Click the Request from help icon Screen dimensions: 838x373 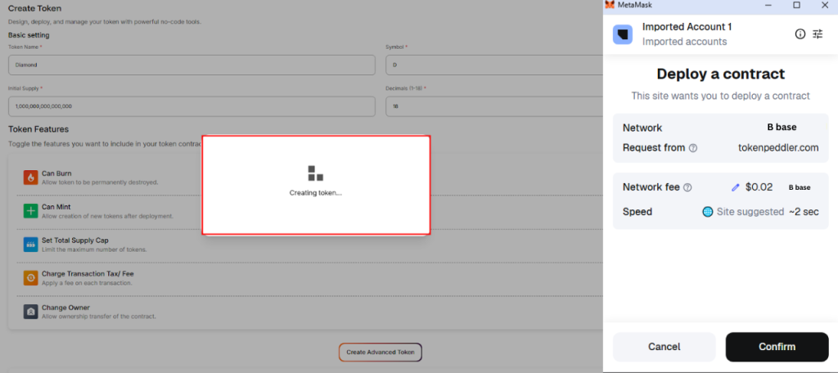point(693,148)
